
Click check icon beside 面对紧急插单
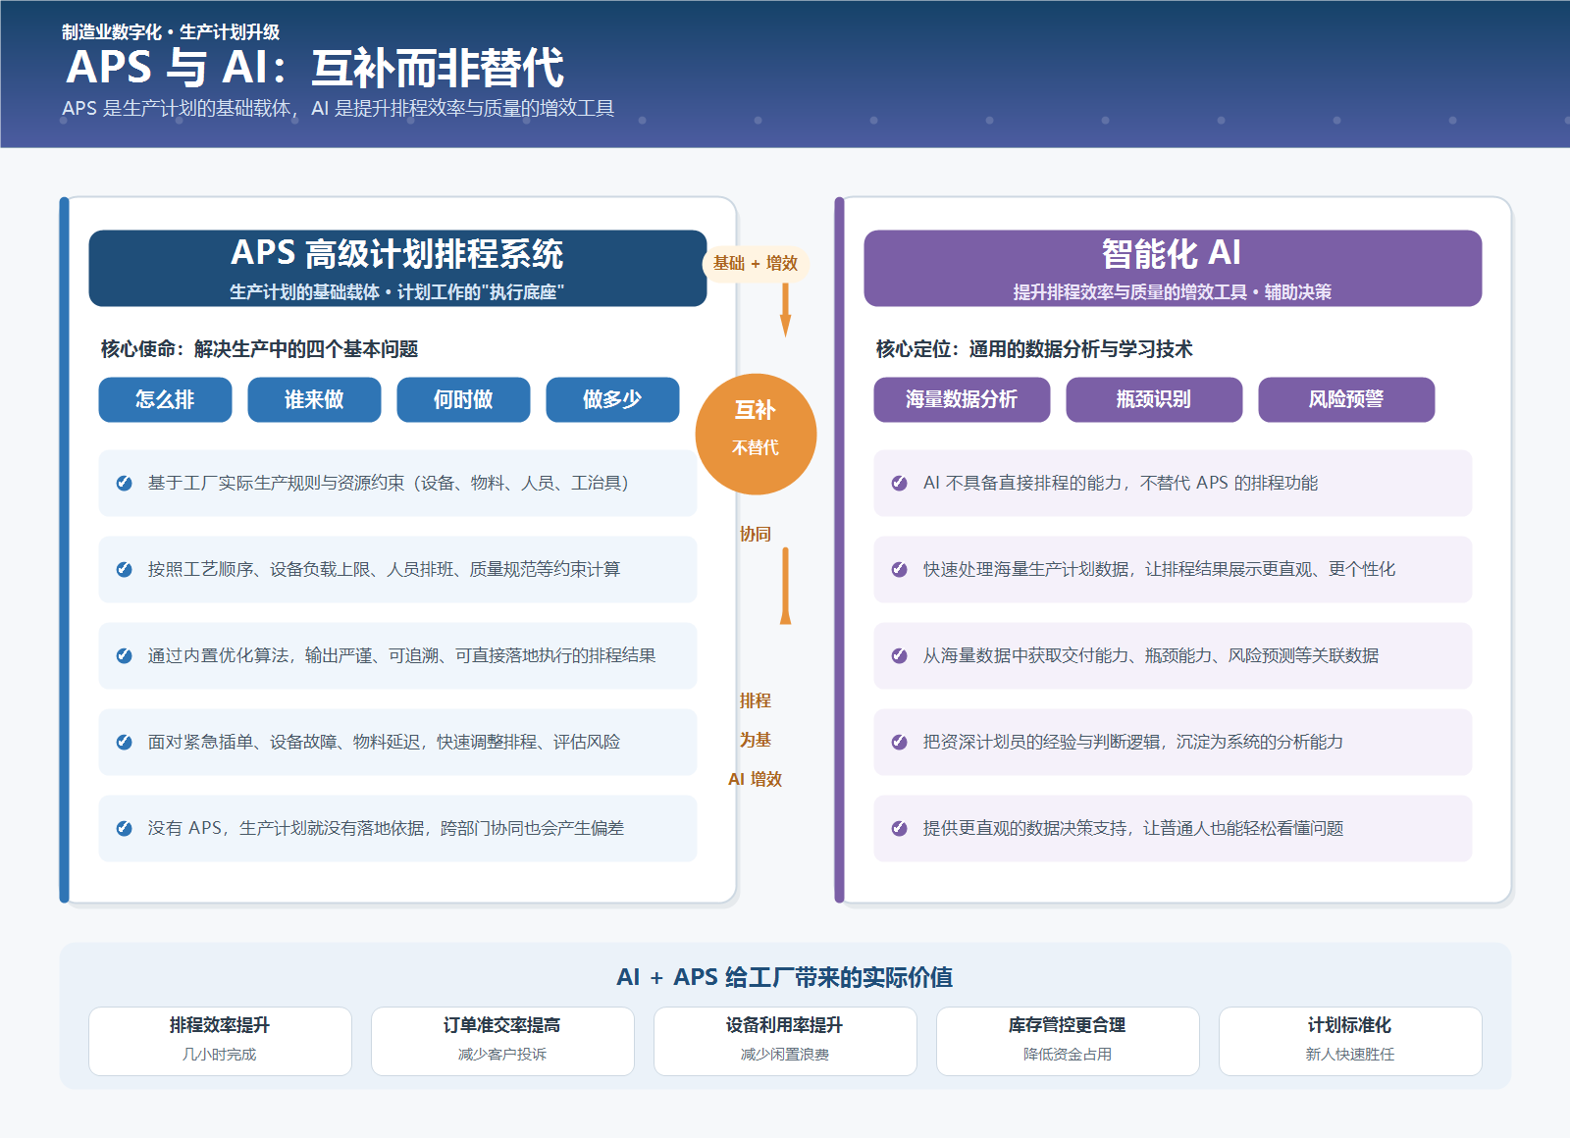125,742
